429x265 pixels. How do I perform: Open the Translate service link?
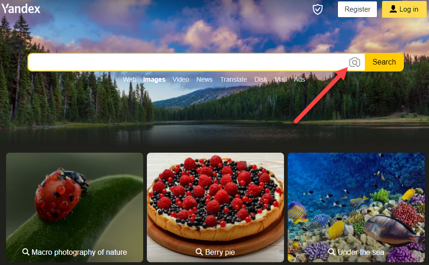pos(233,79)
